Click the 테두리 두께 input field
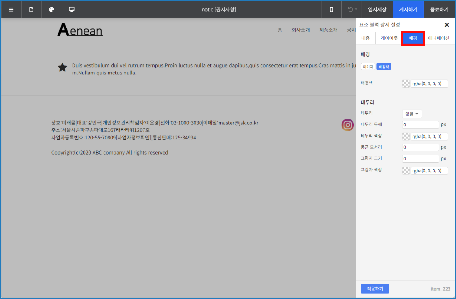The width and height of the screenshot is (456, 299). pos(420,124)
